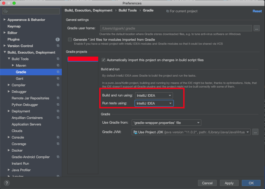265x189 pixels.
Task: Click per-project icon next to Console
Action: pyautogui.click(x=58, y=137)
